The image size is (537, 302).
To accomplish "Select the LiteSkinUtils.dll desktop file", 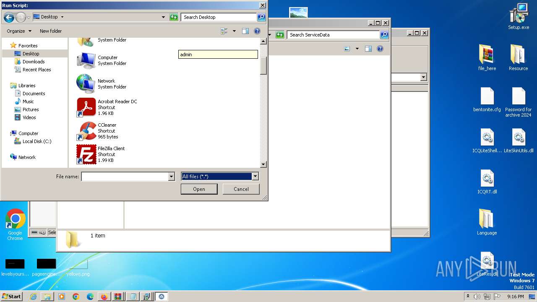I will click(519, 141).
